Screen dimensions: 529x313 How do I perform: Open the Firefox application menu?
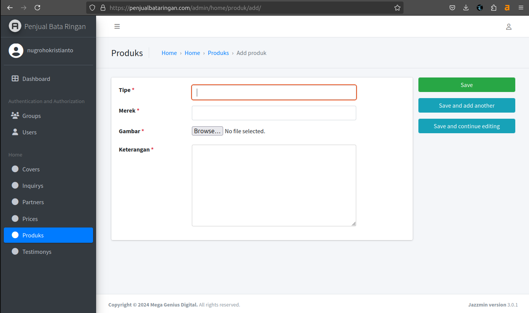tap(521, 8)
